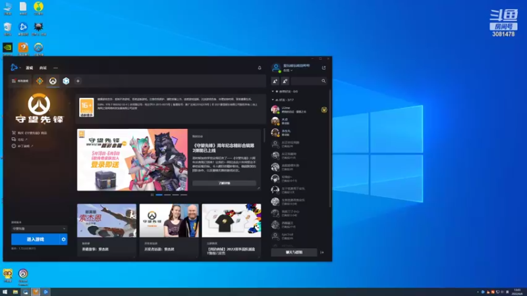Collapse the favorite friends group 0/0

tap(285, 91)
